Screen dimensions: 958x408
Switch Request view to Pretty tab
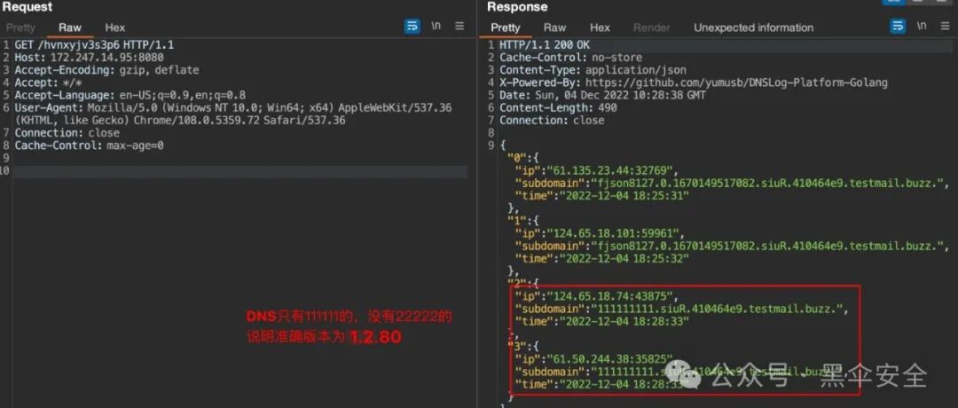pos(20,27)
